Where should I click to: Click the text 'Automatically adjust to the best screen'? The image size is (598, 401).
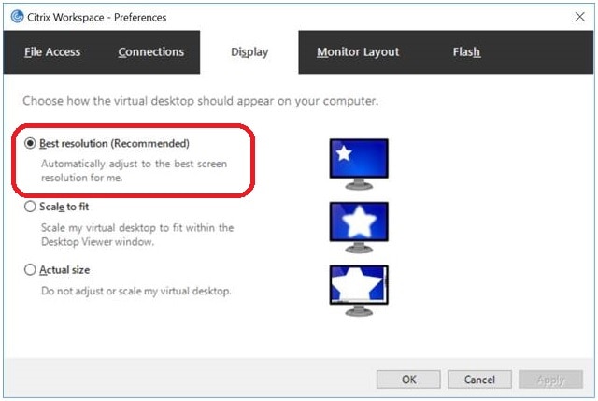[134, 164]
